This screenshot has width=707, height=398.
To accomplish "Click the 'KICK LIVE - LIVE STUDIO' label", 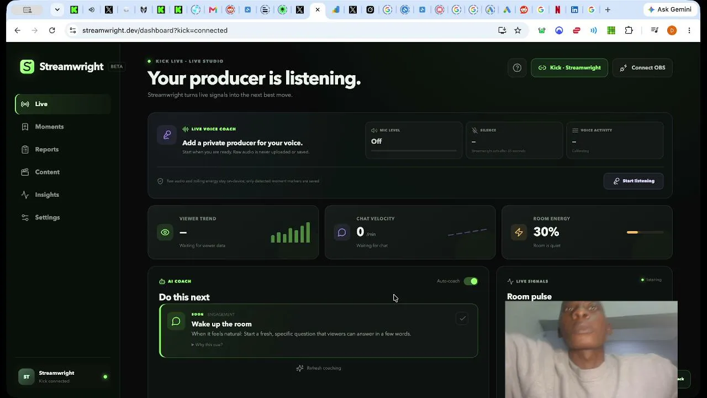I will tap(189, 61).
